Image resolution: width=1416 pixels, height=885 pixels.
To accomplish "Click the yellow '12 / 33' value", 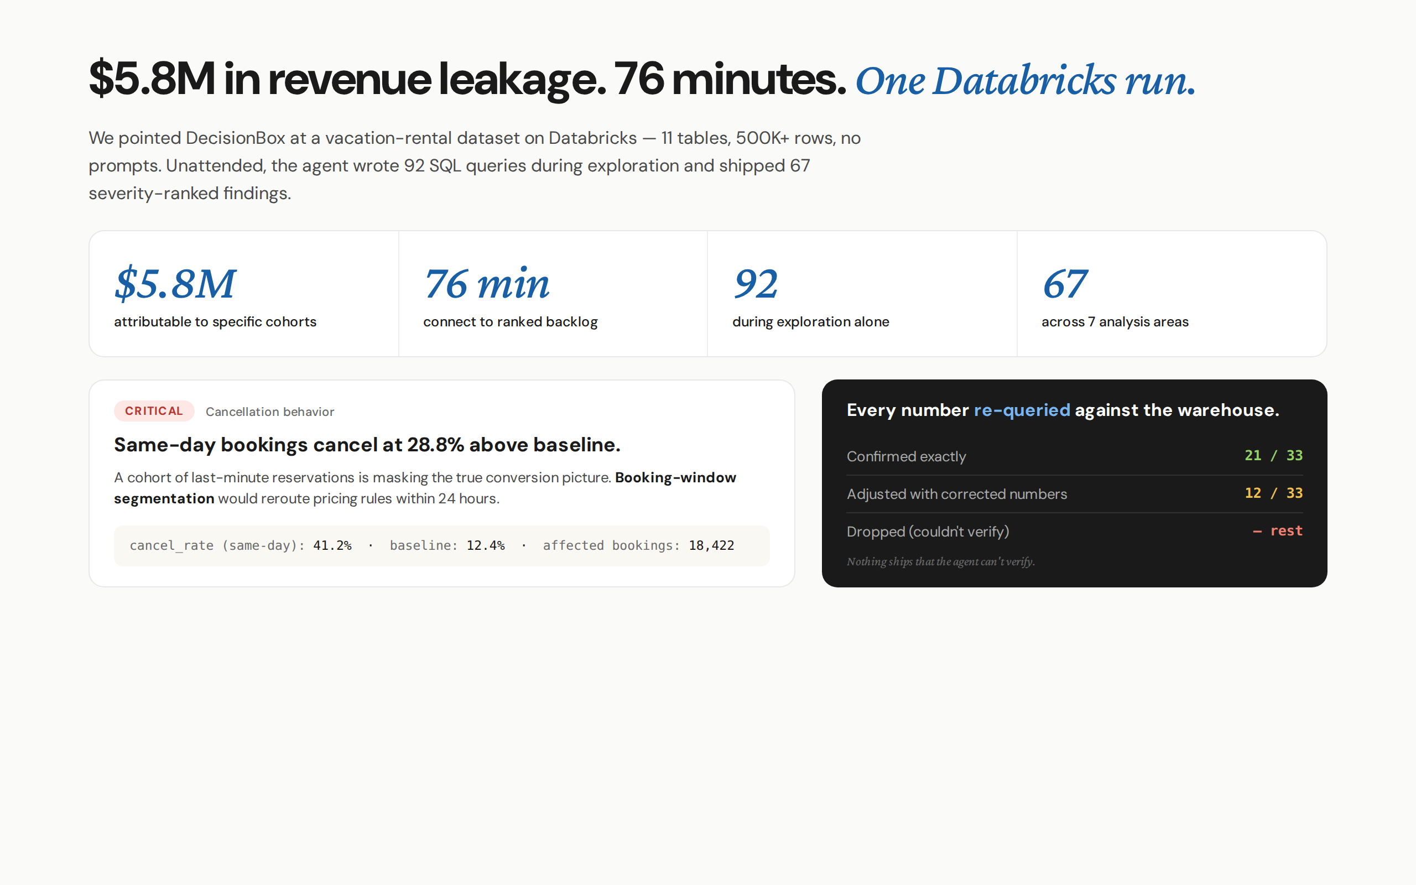I will [1273, 493].
